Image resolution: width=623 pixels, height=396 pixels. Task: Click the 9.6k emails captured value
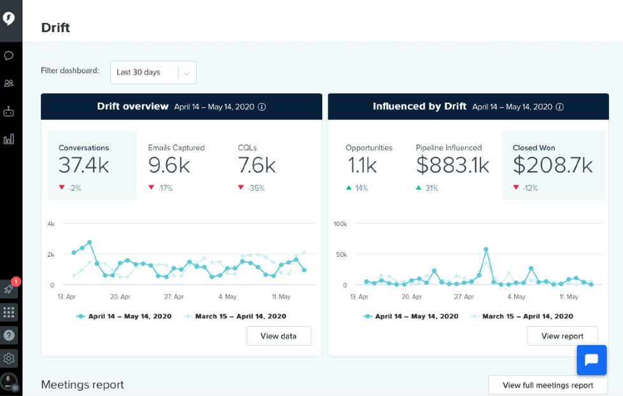coord(169,165)
